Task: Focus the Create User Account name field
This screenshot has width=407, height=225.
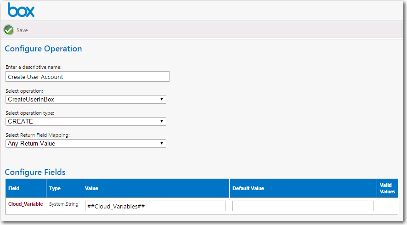Action: [x=87, y=77]
